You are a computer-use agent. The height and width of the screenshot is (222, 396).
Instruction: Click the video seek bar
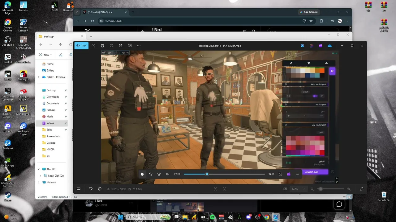[224, 174]
